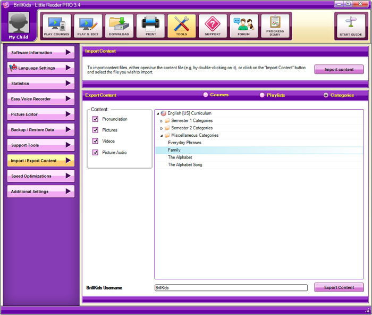Open the Download toolbar icon
Screen dimensions: 372x315
[x=119, y=26]
